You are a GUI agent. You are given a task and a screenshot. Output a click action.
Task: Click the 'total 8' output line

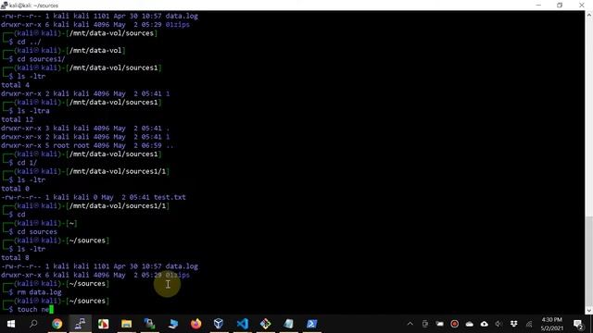coord(15,257)
